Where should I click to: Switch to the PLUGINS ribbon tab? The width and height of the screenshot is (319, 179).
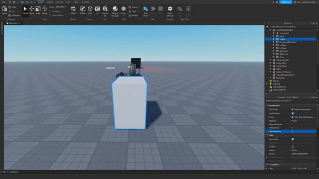pos(85,2)
